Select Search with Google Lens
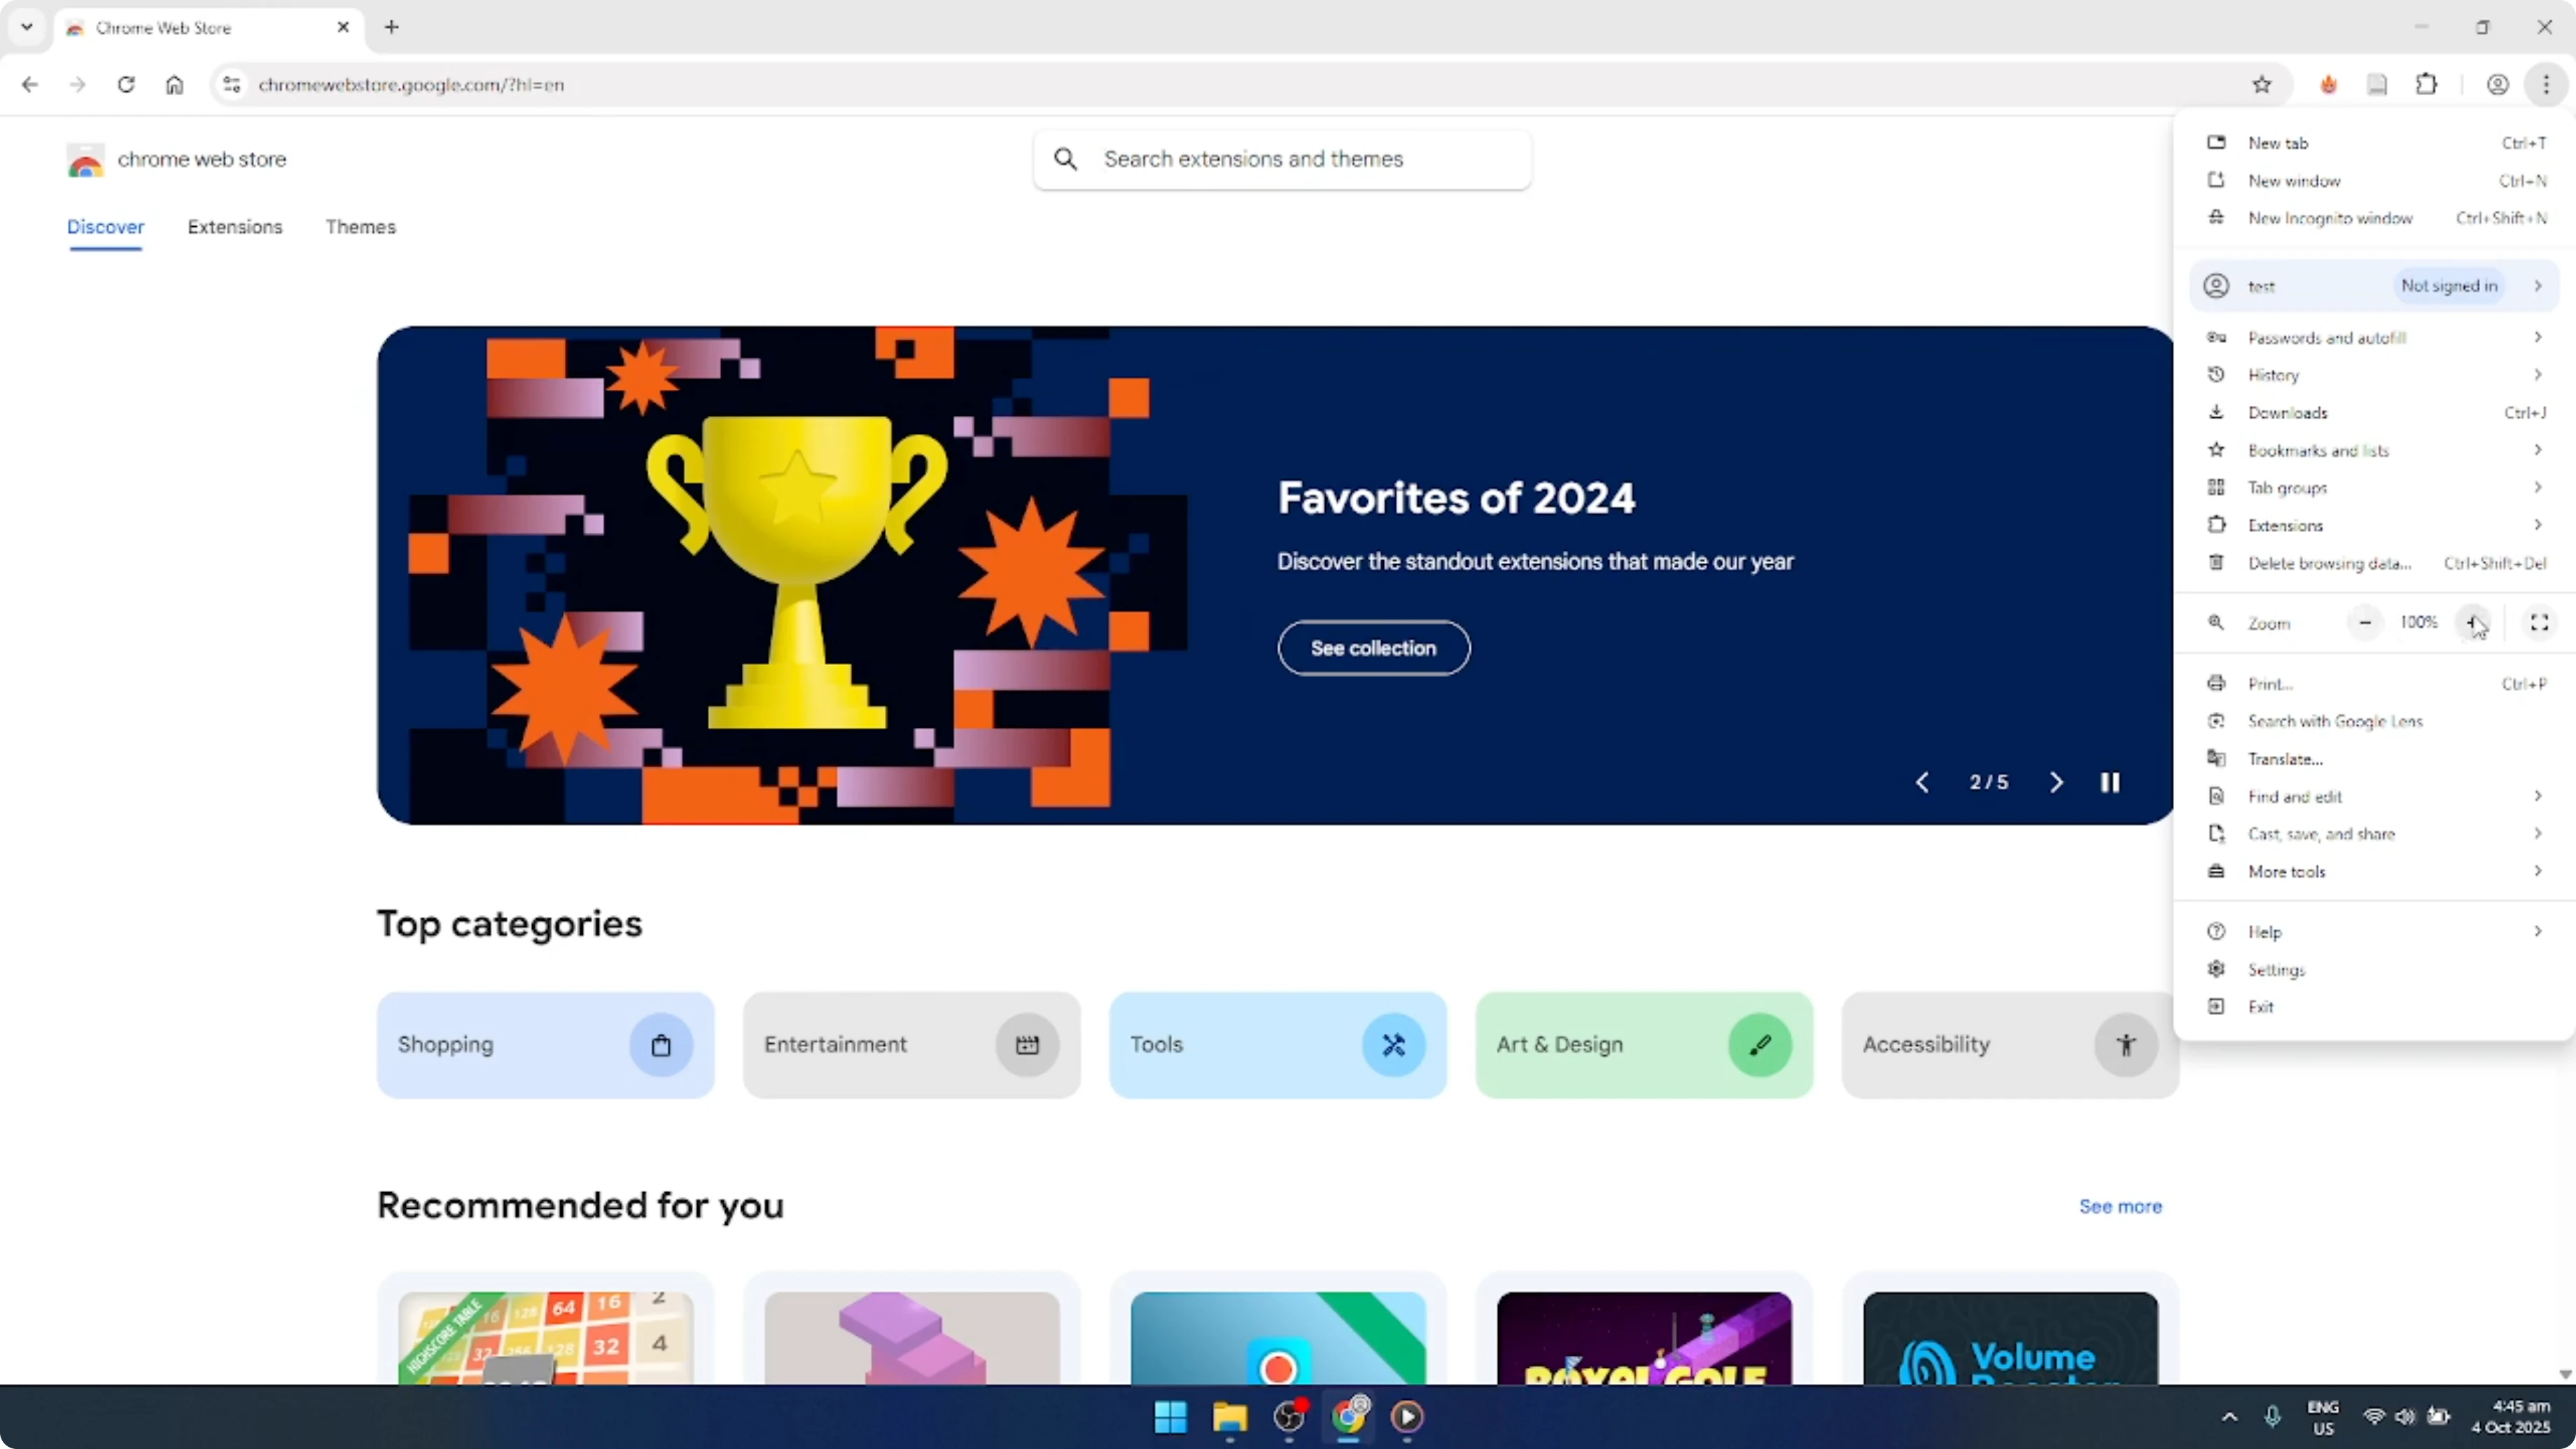2576x1449 pixels. 2375,722
